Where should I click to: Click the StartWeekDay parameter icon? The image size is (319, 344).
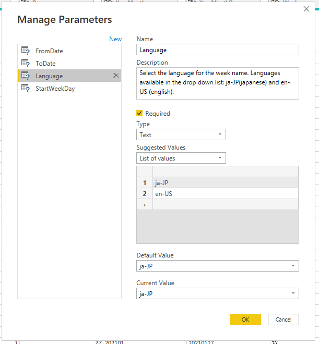click(x=26, y=88)
